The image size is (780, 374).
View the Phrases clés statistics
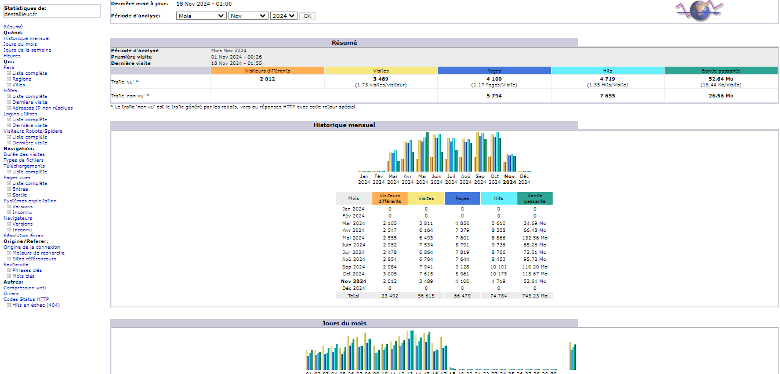[27, 270]
